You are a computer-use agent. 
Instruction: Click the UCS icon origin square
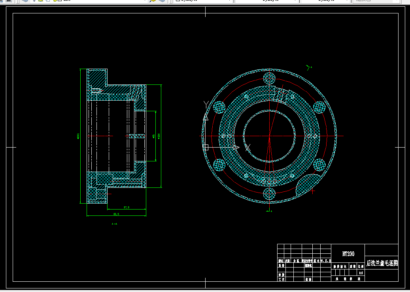[206, 148]
